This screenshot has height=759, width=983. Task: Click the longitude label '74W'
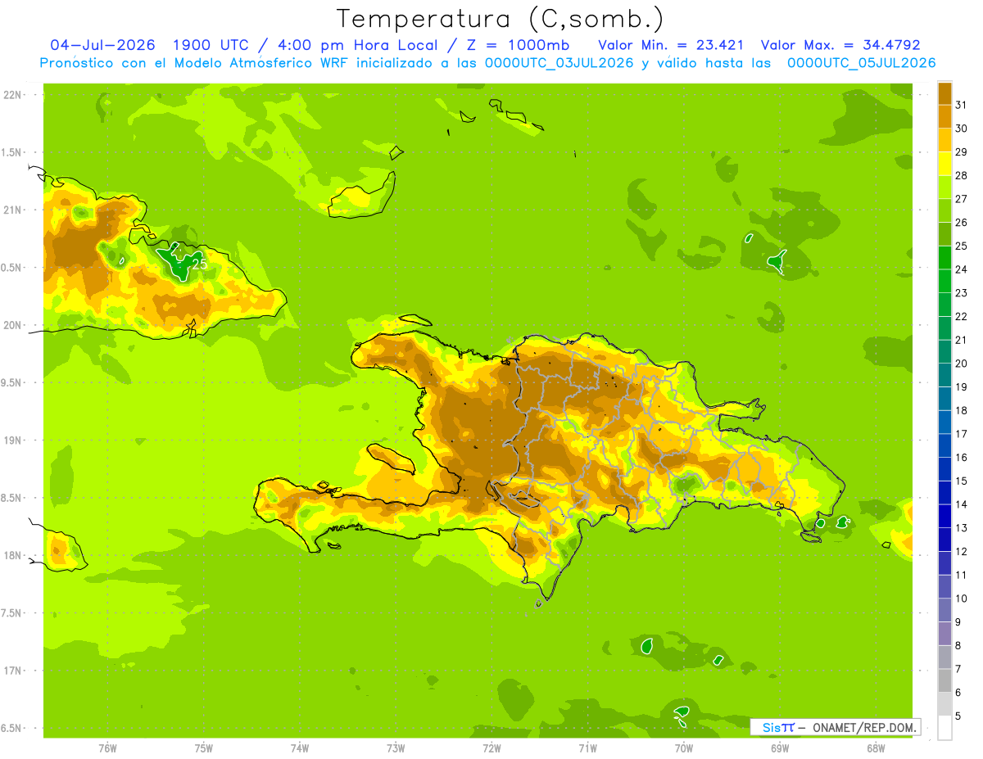point(300,748)
